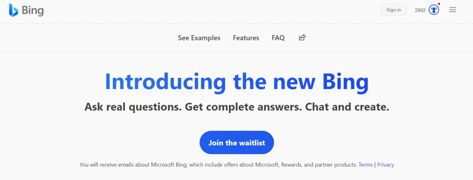The height and width of the screenshot is (180, 473).
Task: Jump to the Features section
Action: click(246, 38)
